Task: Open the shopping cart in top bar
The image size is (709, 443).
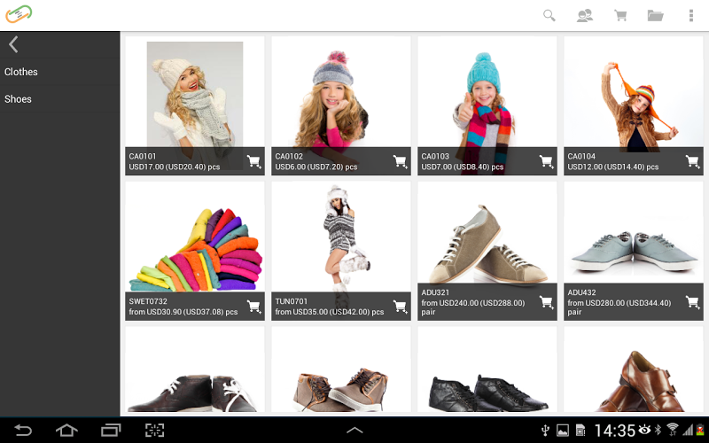Action: point(620,15)
